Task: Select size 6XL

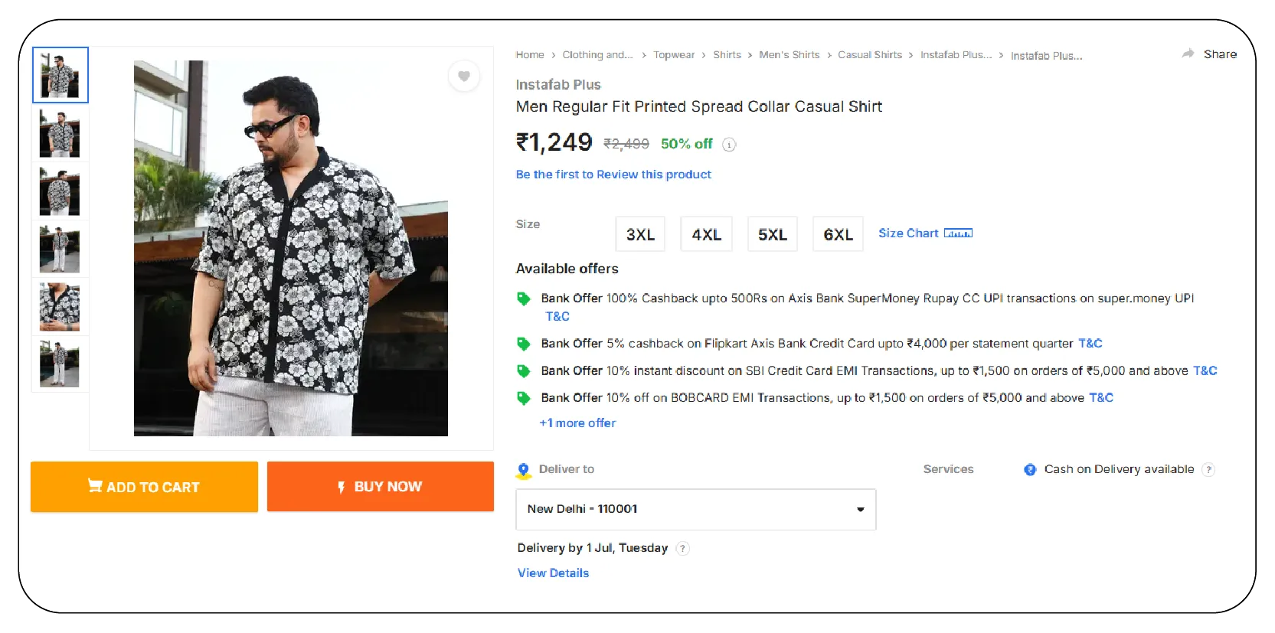Action: click(x=838, y=234)
